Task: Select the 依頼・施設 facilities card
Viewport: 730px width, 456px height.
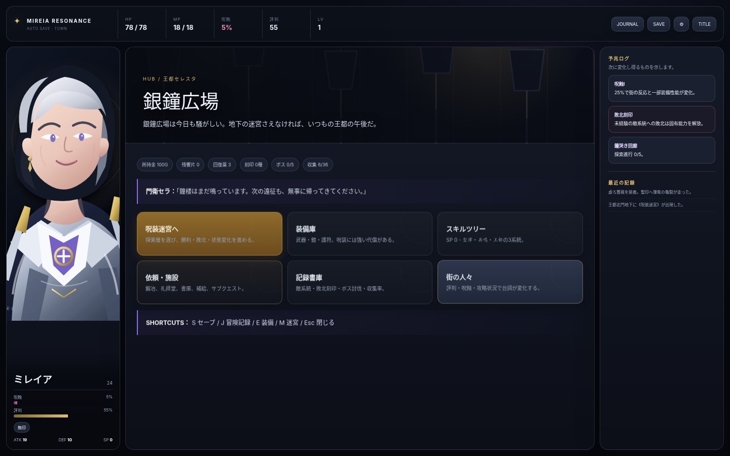Action: 209,282
